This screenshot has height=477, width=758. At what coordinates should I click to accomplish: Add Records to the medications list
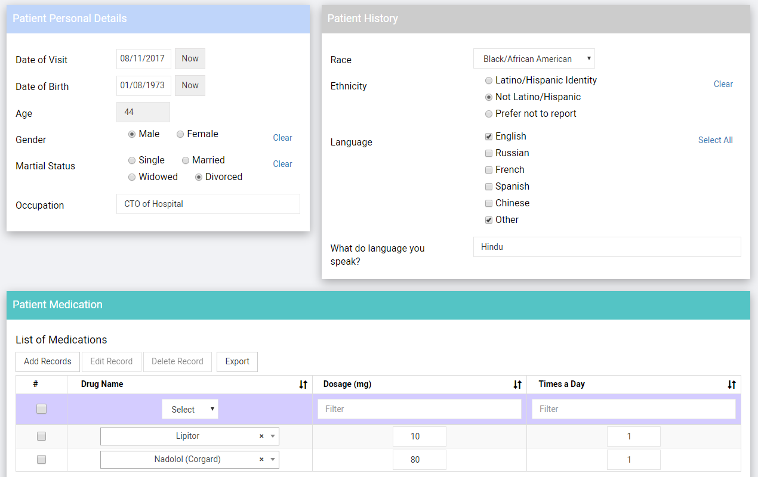pyautogui.click(x=47, y=361)
